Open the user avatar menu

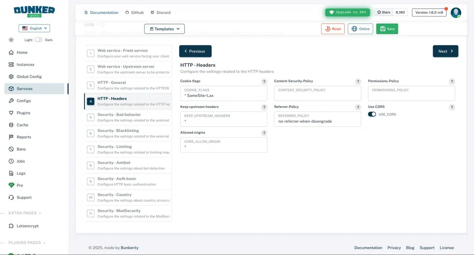(x=456, y=13)
